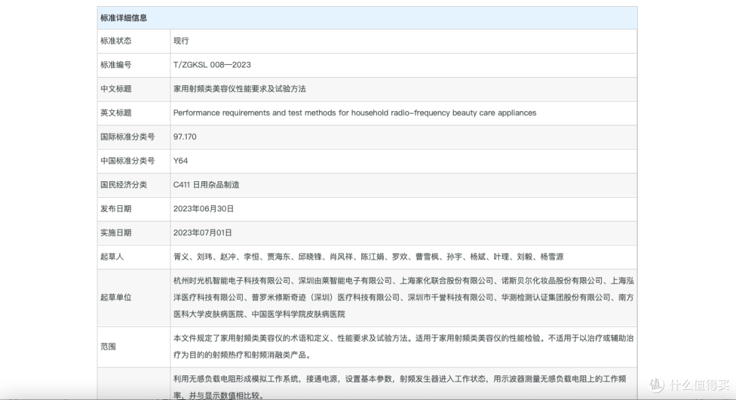Select the 起草人 label cell
Viewport: 736px width, 400px height.
pos(134,257)
